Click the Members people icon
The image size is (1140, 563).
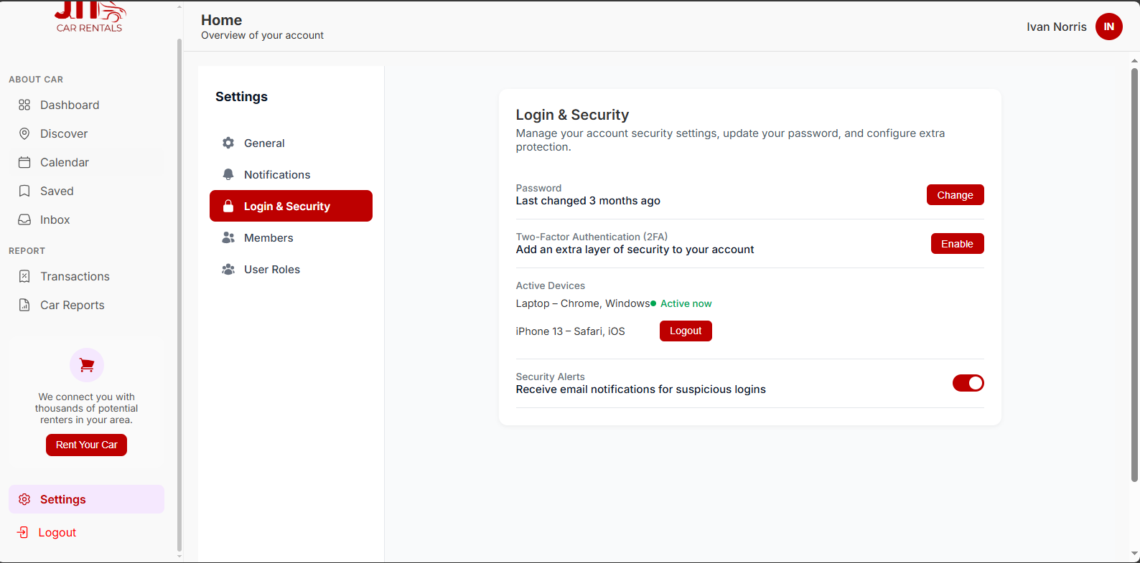tap(228, 237)
